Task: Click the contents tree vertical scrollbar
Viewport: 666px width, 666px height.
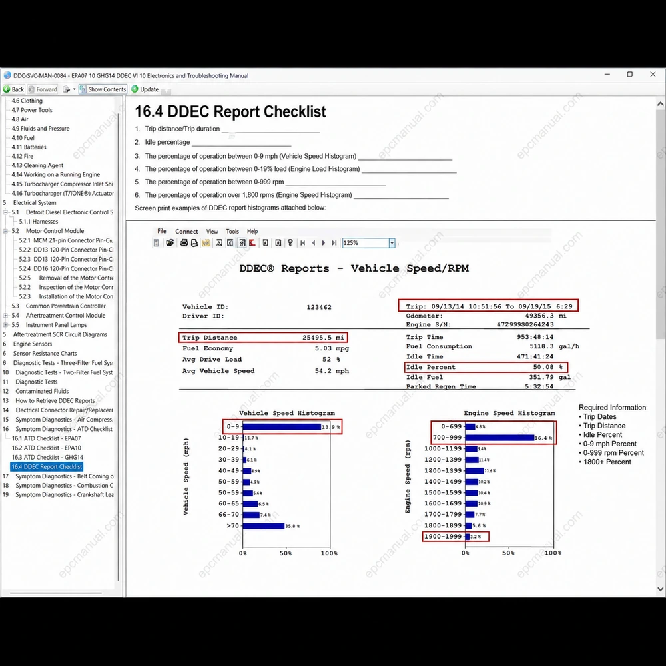Action: (118, 346)
